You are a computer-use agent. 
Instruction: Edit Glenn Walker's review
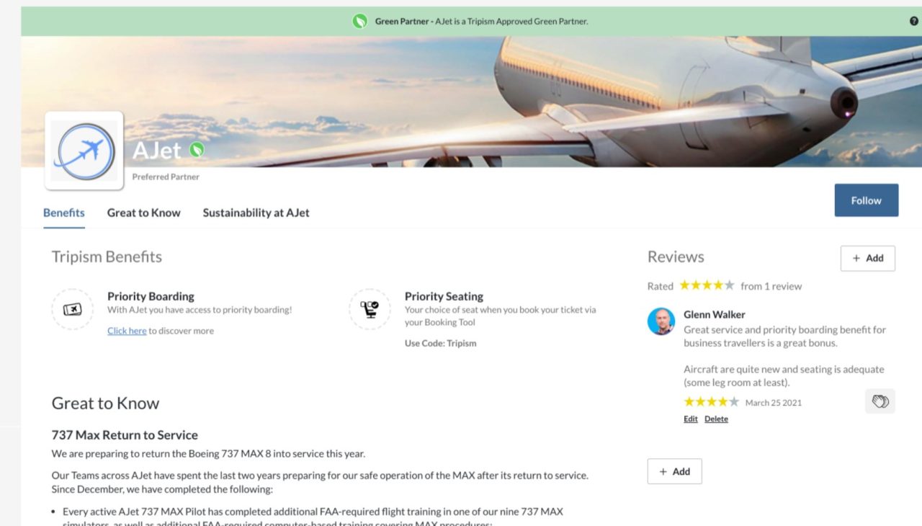click(690, 419)
